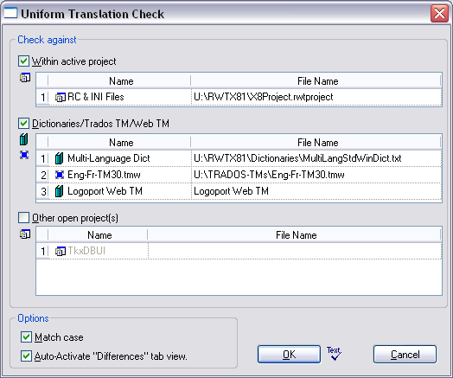Click the Eng-Fr-TM30.tmw memory icon
The width and height of the screenshot is (453, 378).
tap(60, 175)
